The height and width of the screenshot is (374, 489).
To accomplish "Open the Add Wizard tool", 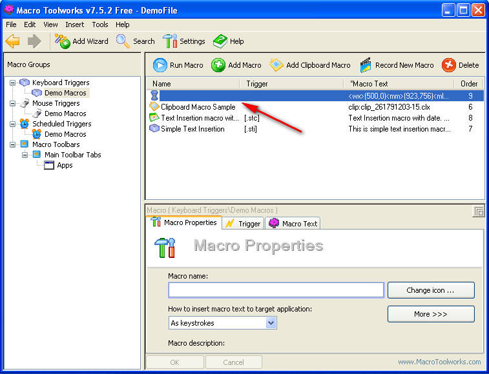I will (81, 41).
